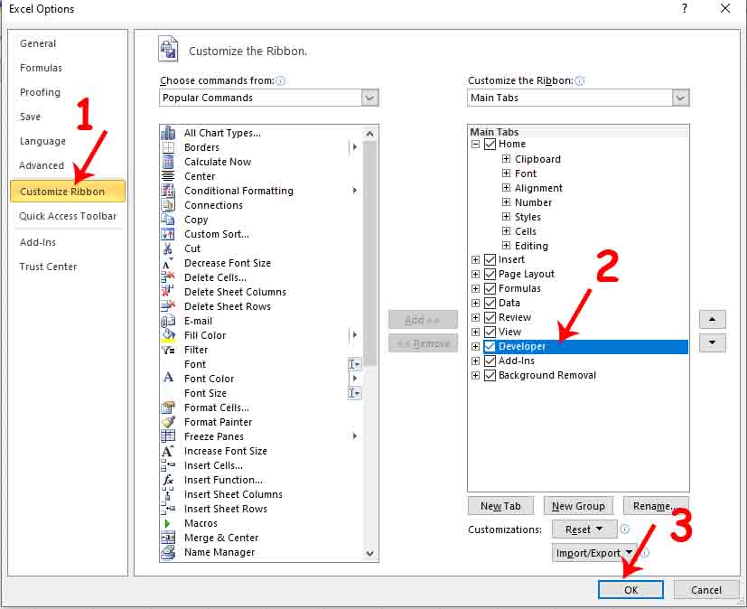Move selected tab up with arrow button
Screen dimensions: 747x609
pyautogui.click(x=712, y=319)
